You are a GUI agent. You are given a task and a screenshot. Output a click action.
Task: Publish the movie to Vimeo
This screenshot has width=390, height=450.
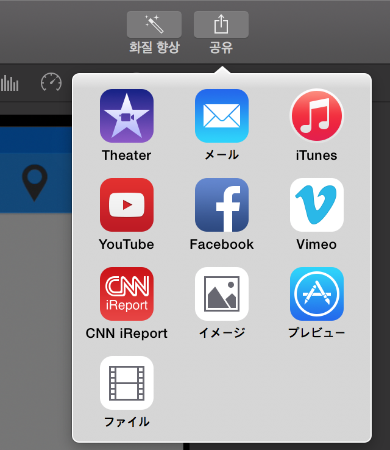coord(317,205)
